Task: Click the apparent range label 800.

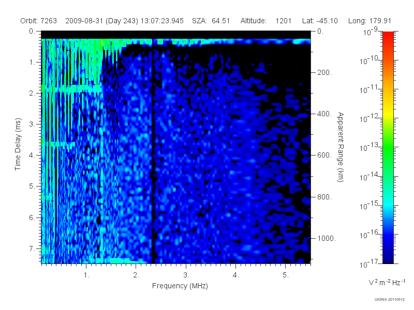Action: [x=324, y=197]
